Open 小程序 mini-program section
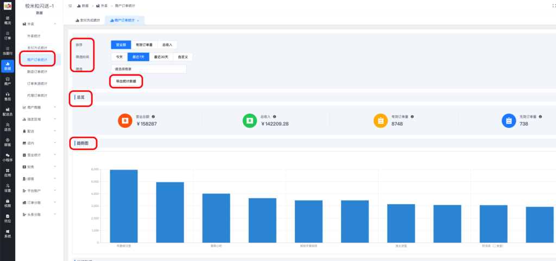Viewport: 556px width, 261px height. click(8, 158)
